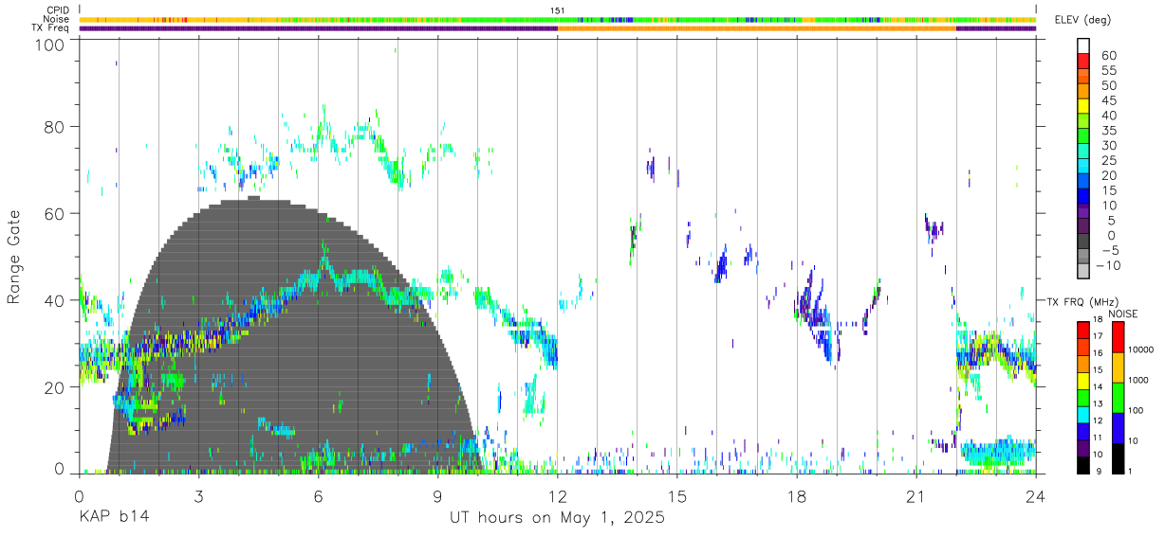Click the blue band of the NOISE colorbar
This screenshot has height=537, width=1165.
tap(1118, 428)
